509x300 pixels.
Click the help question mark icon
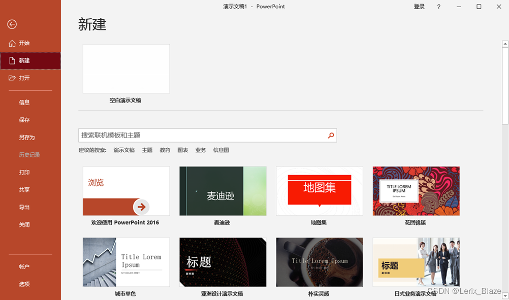coord(438,7)
